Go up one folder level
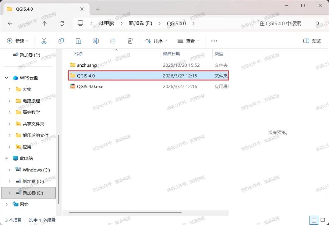This screenshot has height=225, width=329. (44, 23)
